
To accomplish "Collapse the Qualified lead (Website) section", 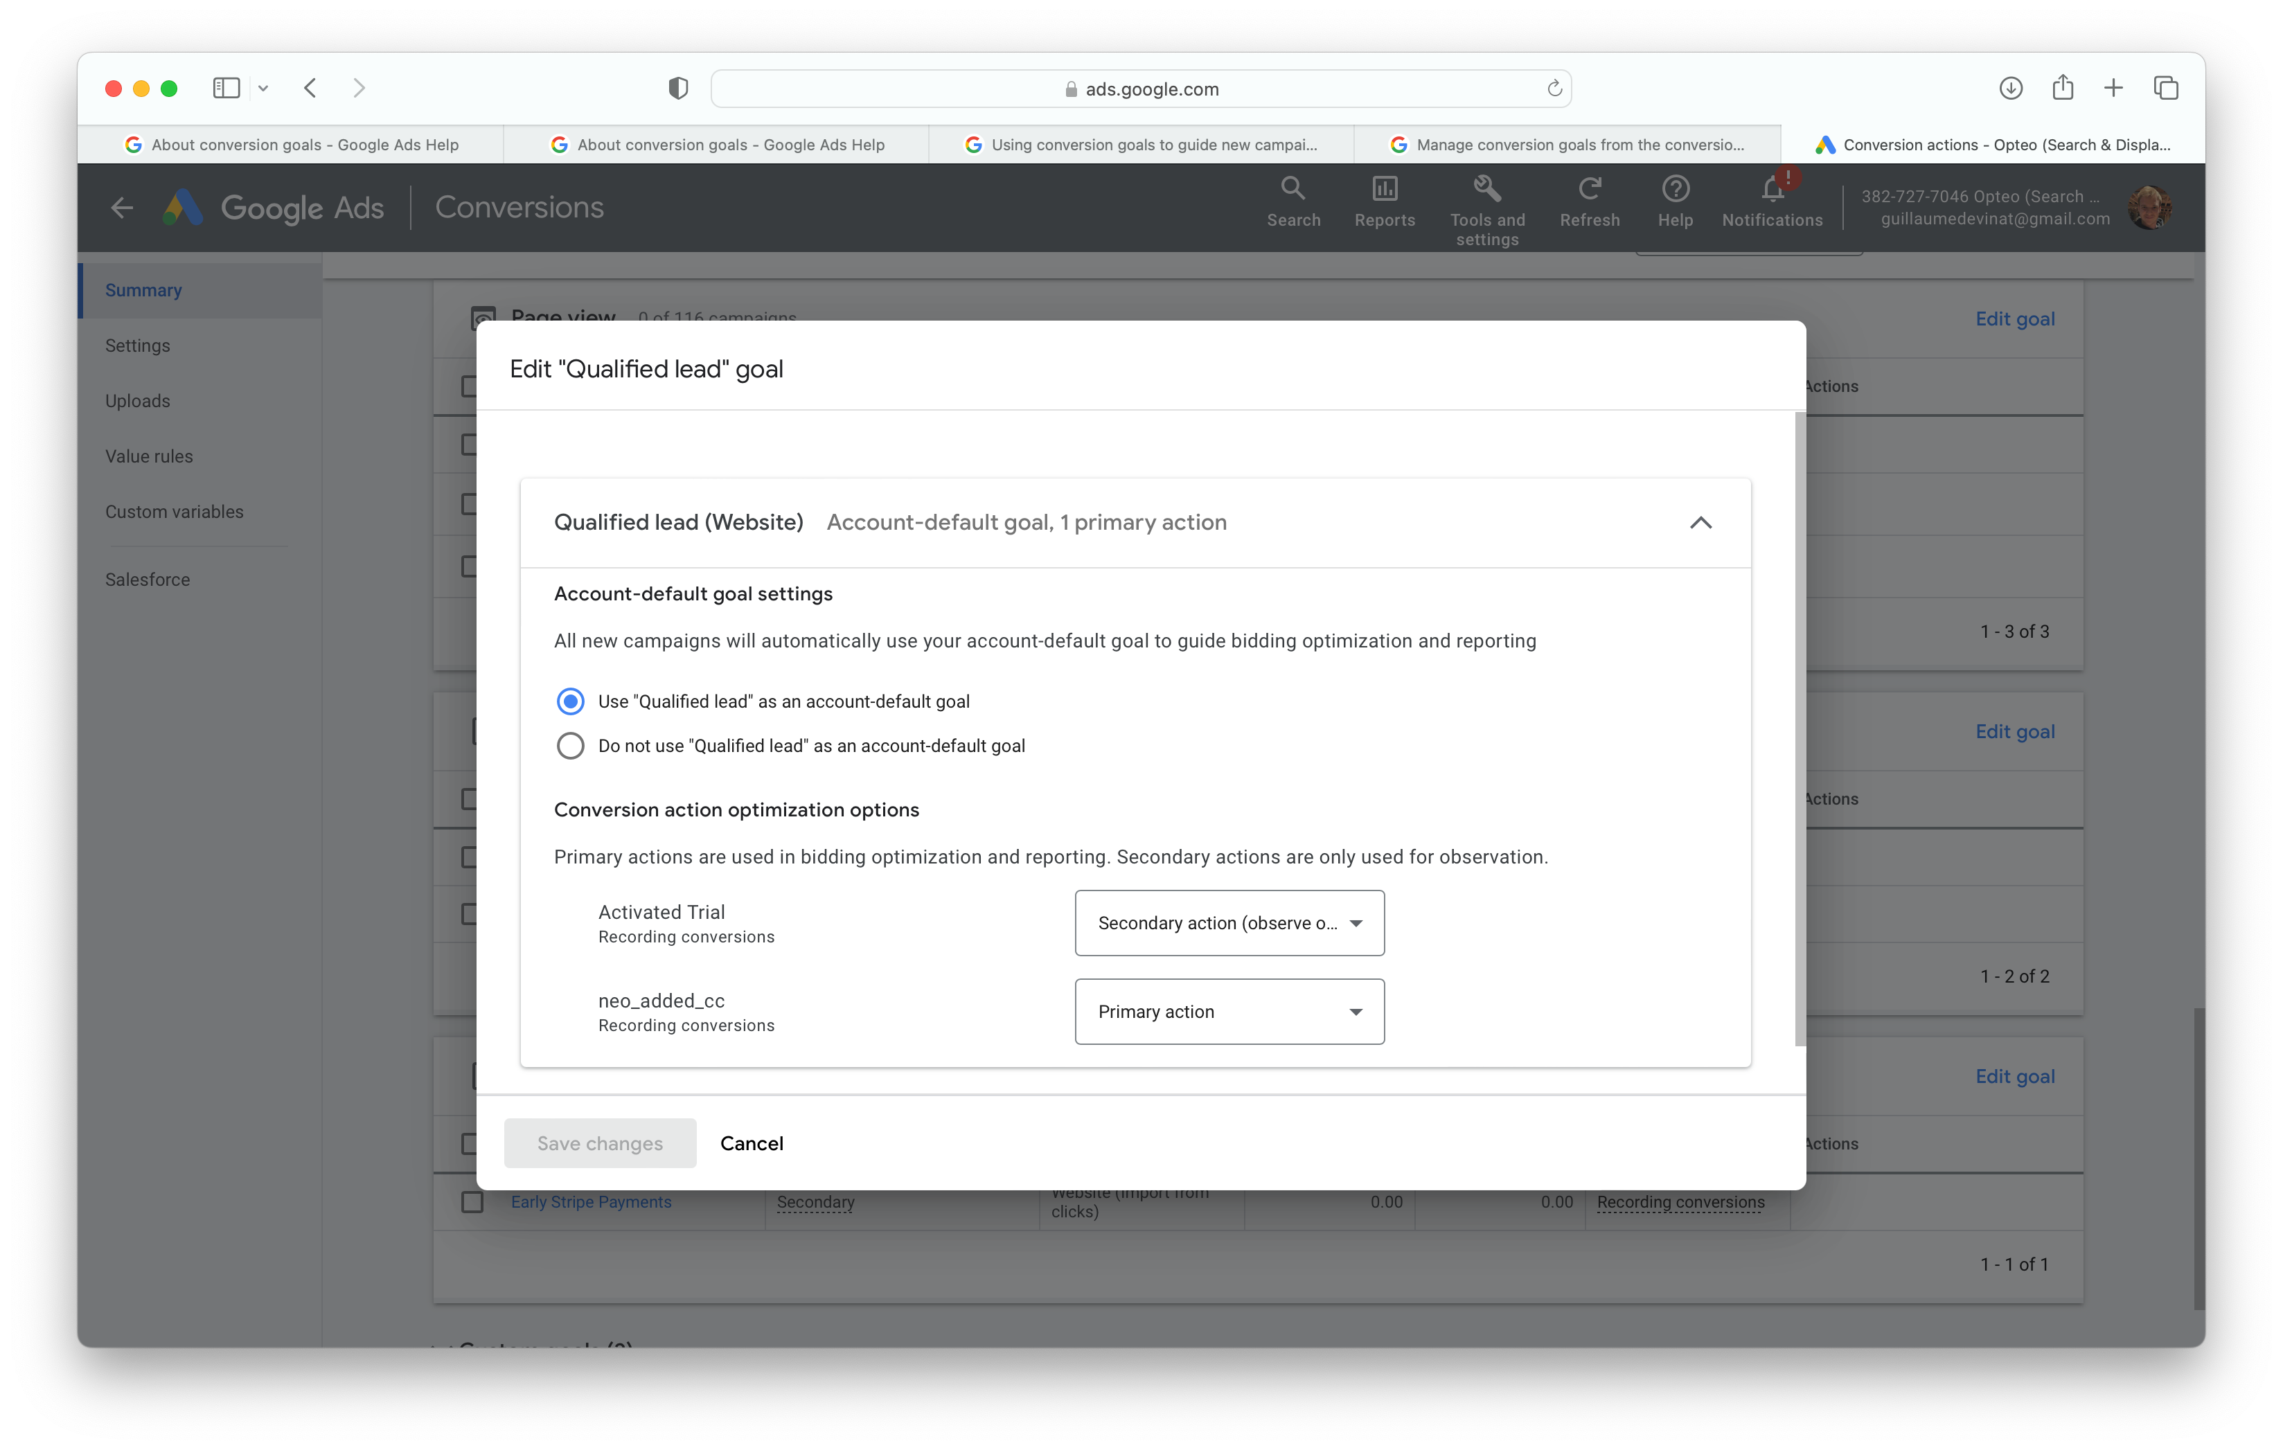I will pos(1700,522).
